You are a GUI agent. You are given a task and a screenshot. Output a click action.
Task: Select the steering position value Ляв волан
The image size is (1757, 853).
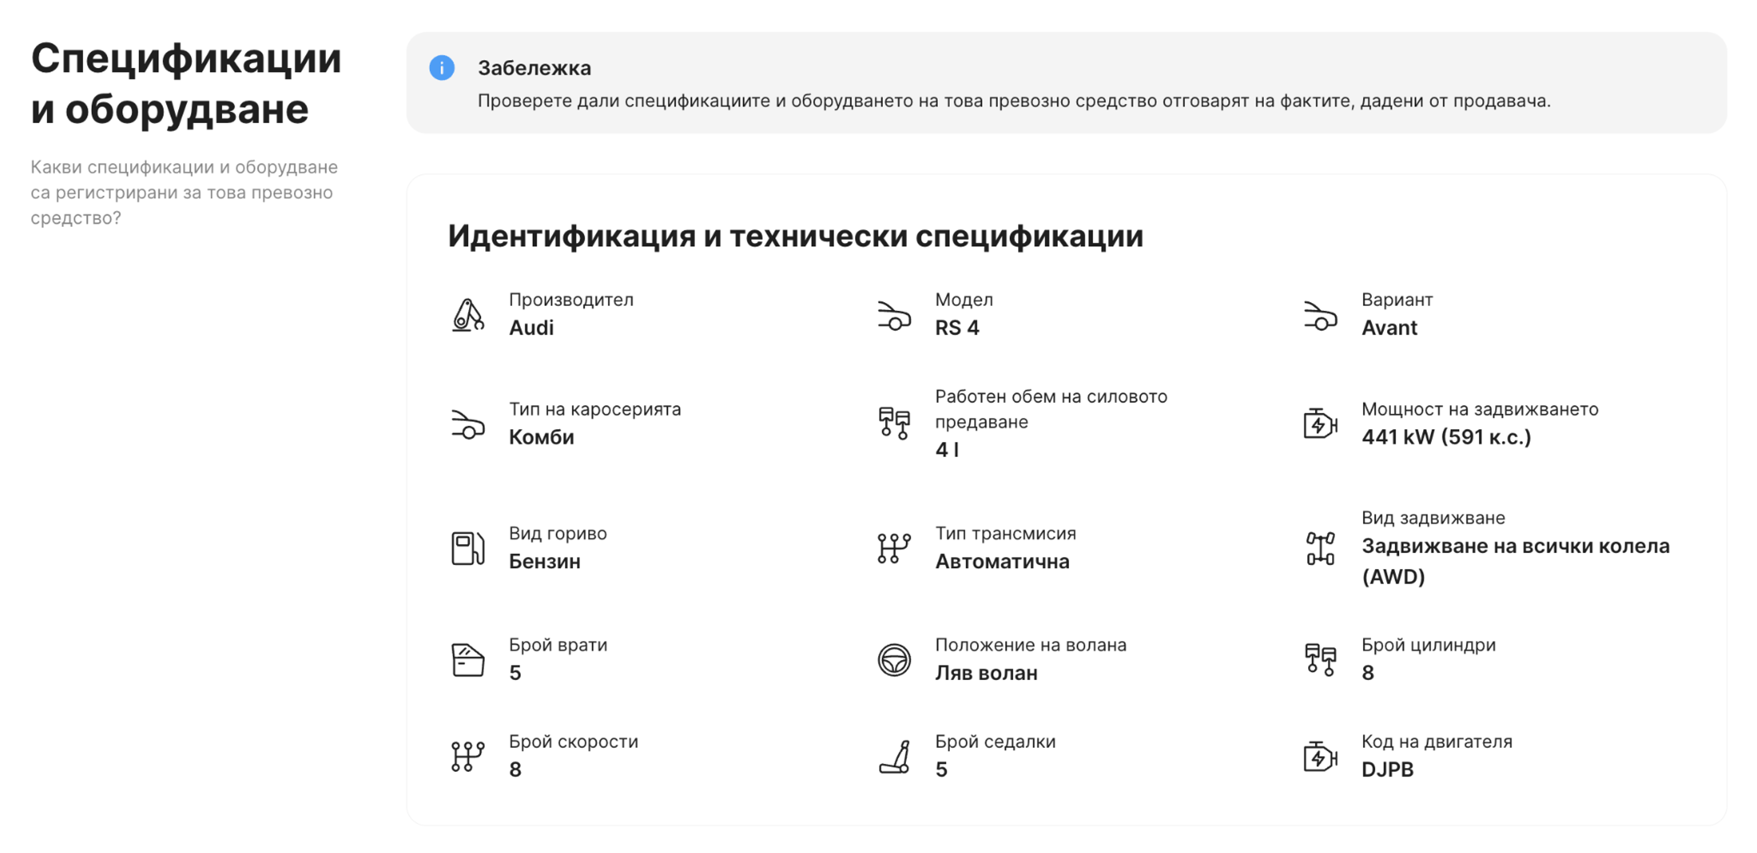tap(986, 673)
